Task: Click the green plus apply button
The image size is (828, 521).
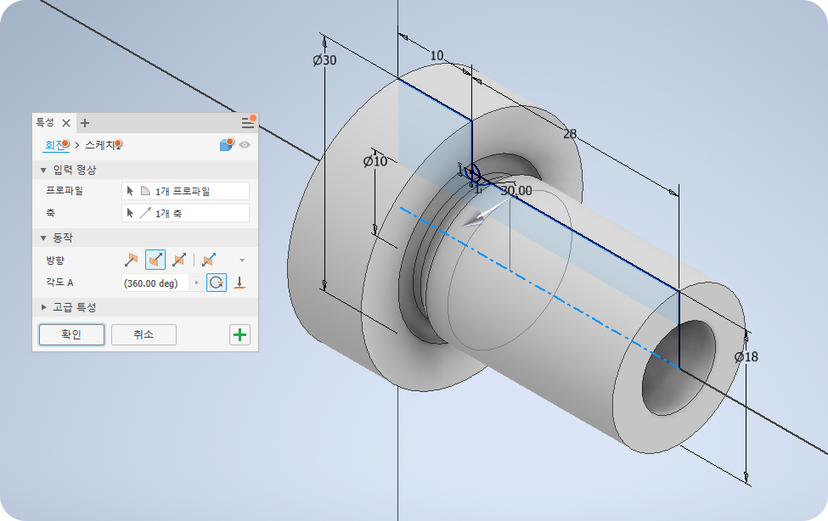Action: [x=239, y=334]
